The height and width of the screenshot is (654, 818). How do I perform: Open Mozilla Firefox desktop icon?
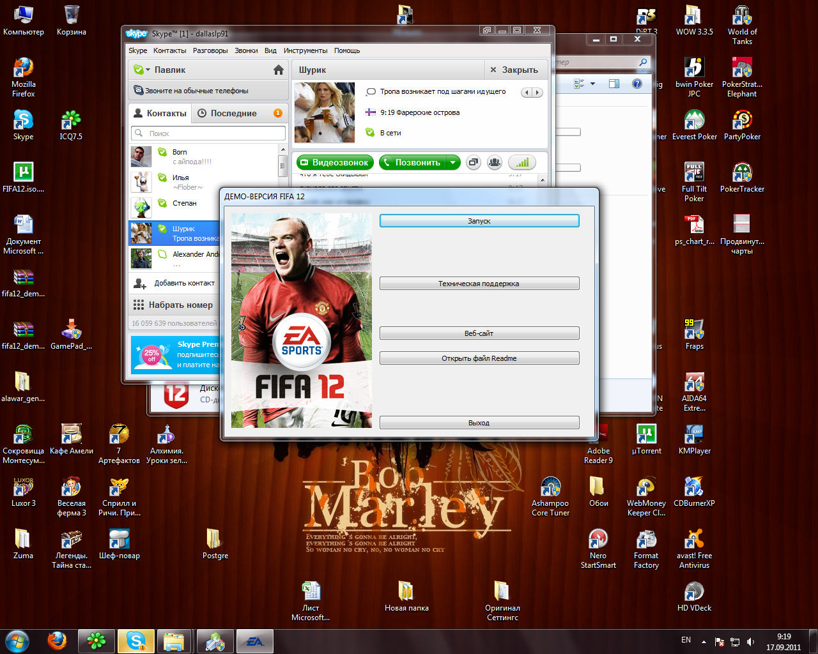[24, 78]
